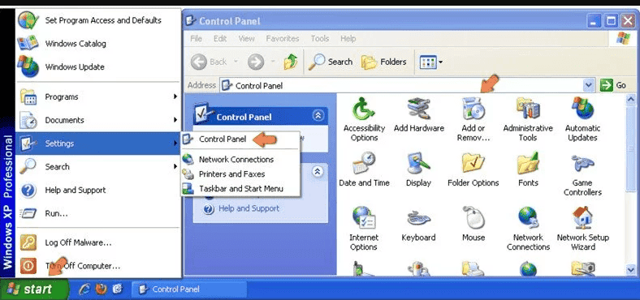
Task: Open the Display settings icon
Action: [419, 169]
